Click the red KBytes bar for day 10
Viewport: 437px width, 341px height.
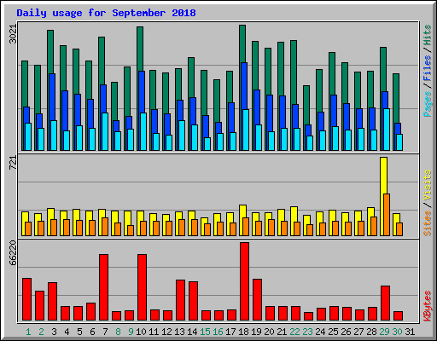[142, 287]
